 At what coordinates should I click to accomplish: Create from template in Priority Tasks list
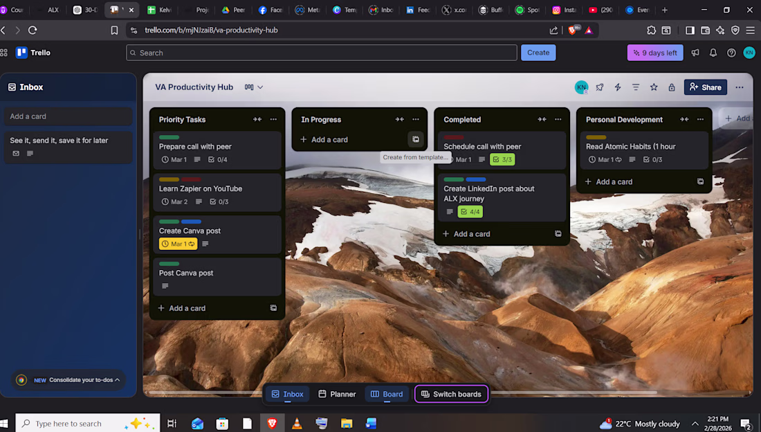tap(273, 308)
